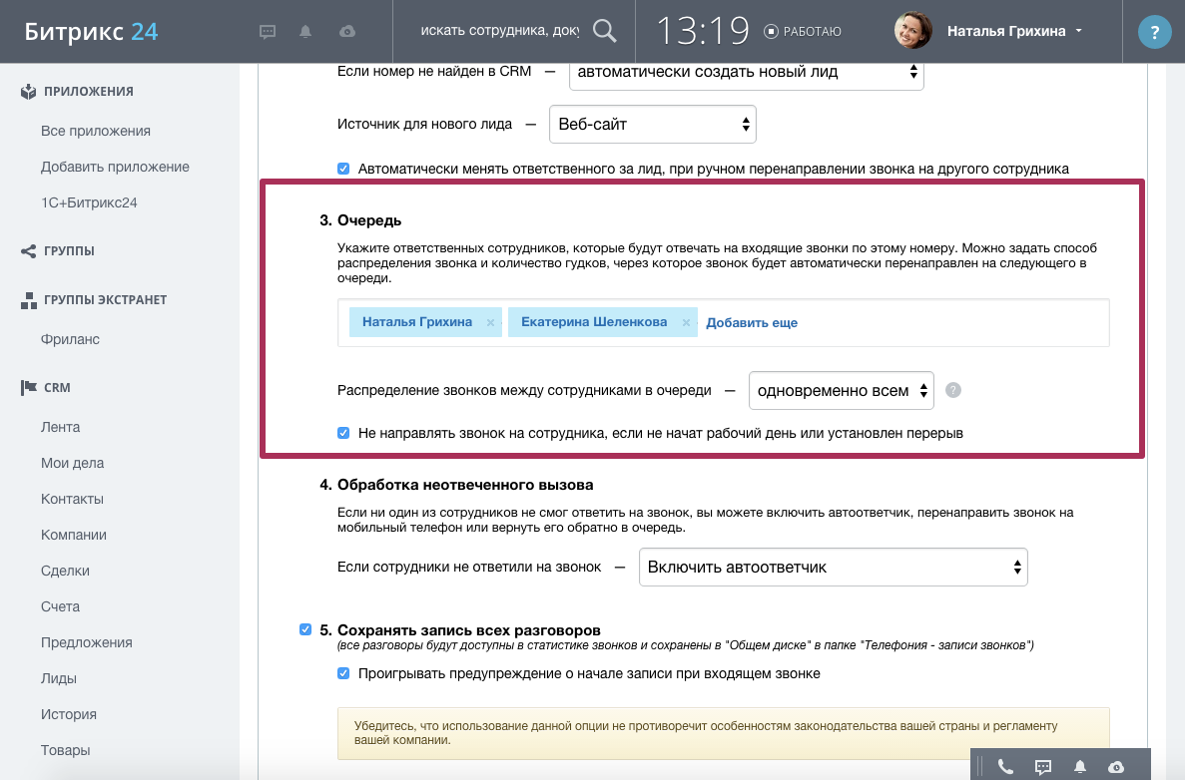Image resolution: width=1185 pixels, height=780 pixels.
Task: Click the Приложения section cube icon
Action: point(29,92)
